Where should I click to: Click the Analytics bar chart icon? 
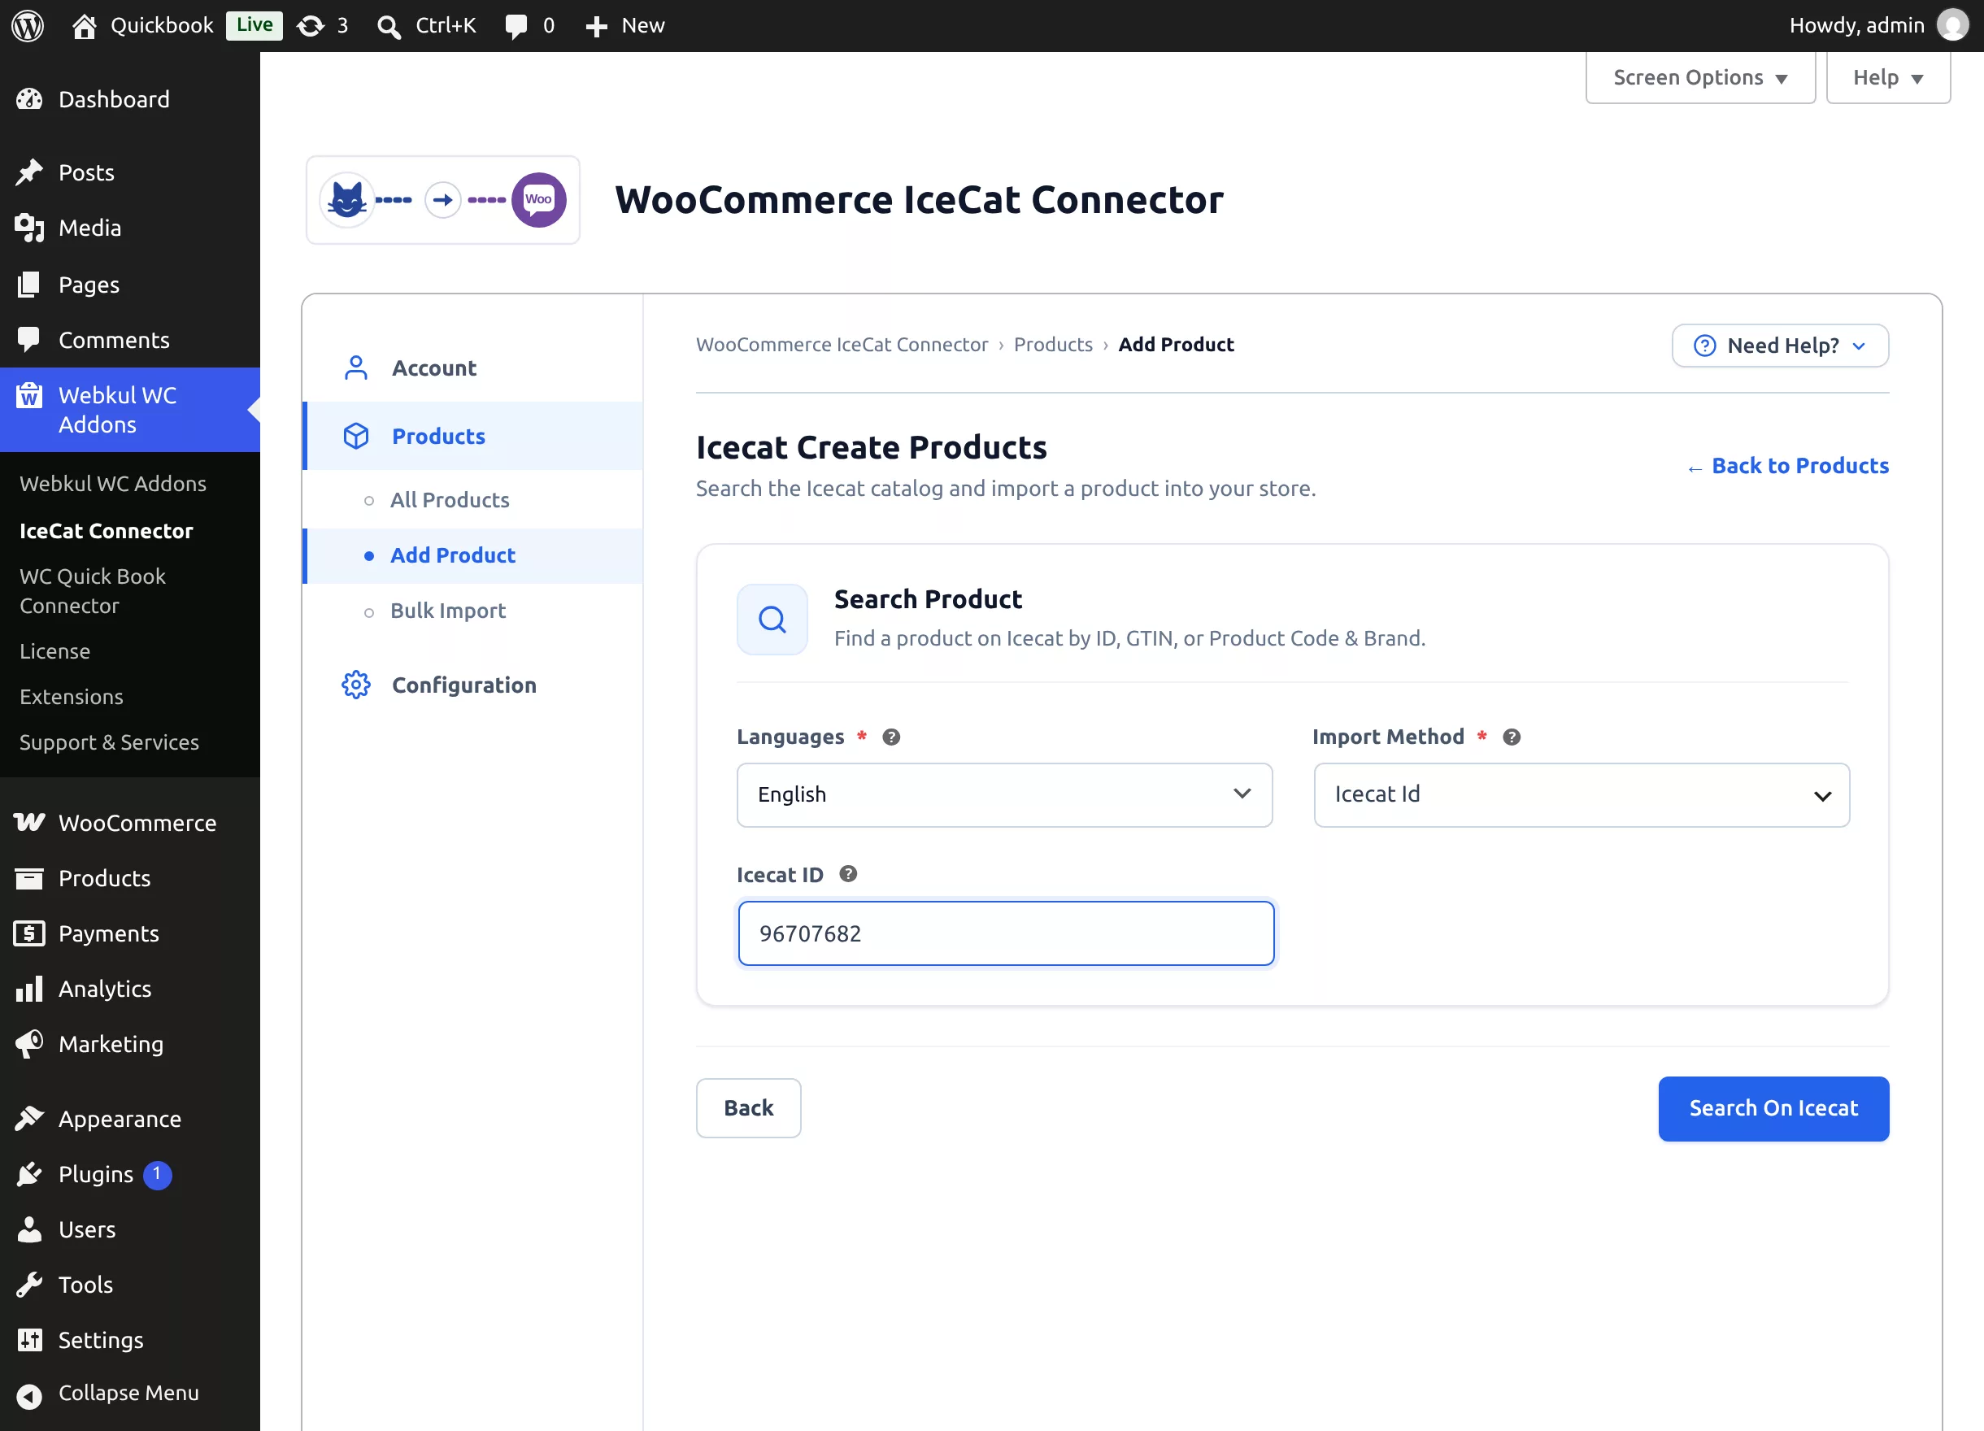[x=29, y=989]
